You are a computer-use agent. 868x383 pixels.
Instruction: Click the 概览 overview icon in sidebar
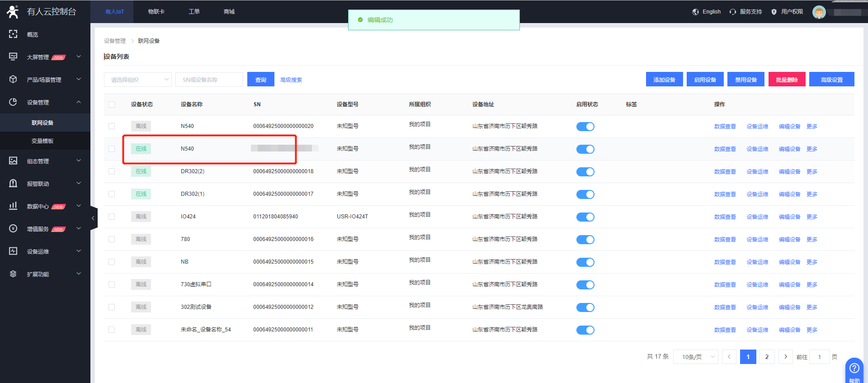coord(13,34)
